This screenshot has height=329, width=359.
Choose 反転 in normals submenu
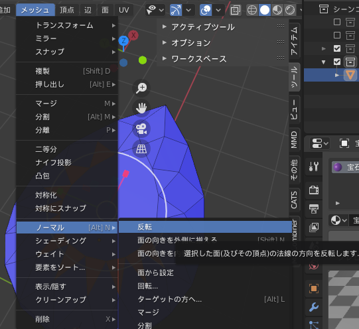click(205, 227)
